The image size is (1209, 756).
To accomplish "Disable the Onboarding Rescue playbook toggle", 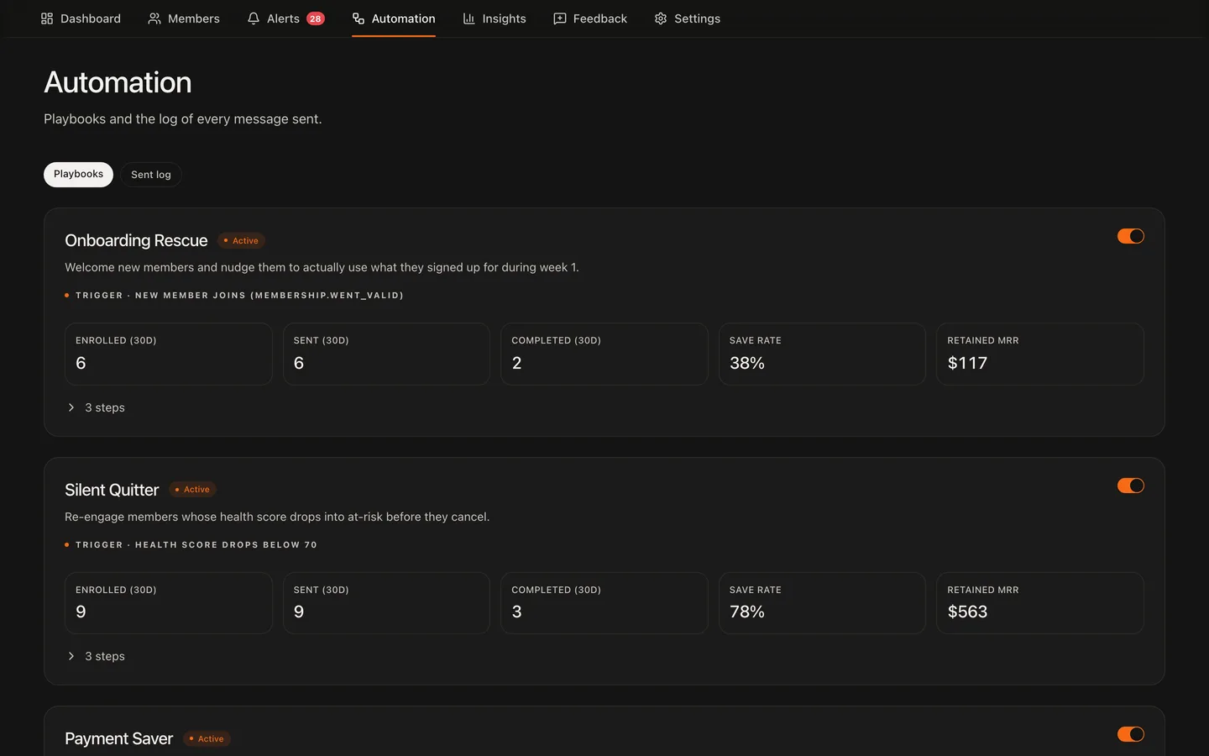I will pyautogui.click(x=1130, y=236).
